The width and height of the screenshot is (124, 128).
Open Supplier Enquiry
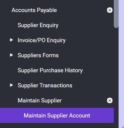pyautogui.click(x=38, y=25)
